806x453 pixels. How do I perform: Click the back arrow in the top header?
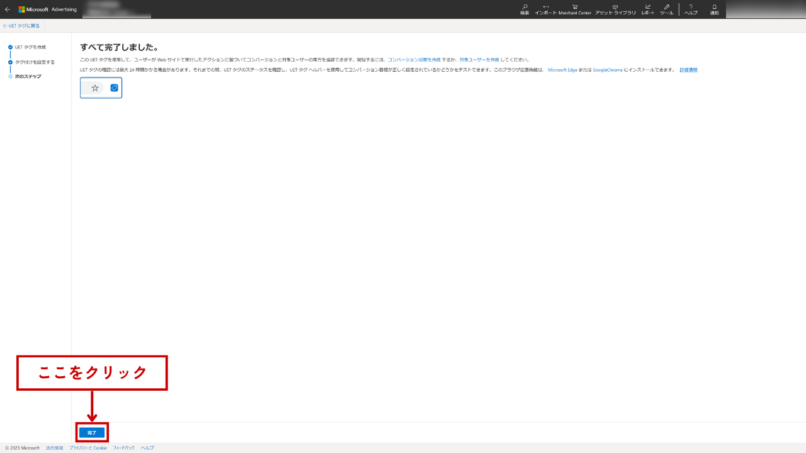(x=8, y=9)
